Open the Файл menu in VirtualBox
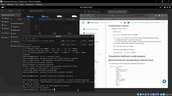 pos(3,5)
